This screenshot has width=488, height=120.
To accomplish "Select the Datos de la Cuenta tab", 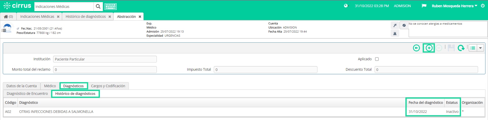I will click(x=22, y=86).
